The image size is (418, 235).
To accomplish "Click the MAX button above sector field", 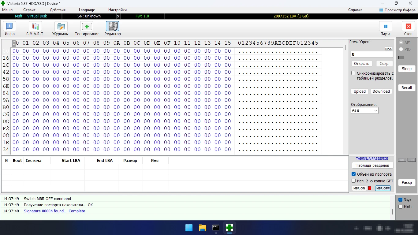I will pos(388,49).
